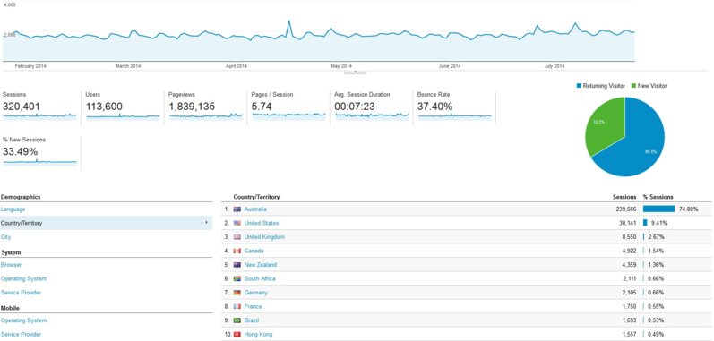The width and height of the screenshot is (714, 341).
Task: Click the New Zealand flag icon
Action: [237, 265]
